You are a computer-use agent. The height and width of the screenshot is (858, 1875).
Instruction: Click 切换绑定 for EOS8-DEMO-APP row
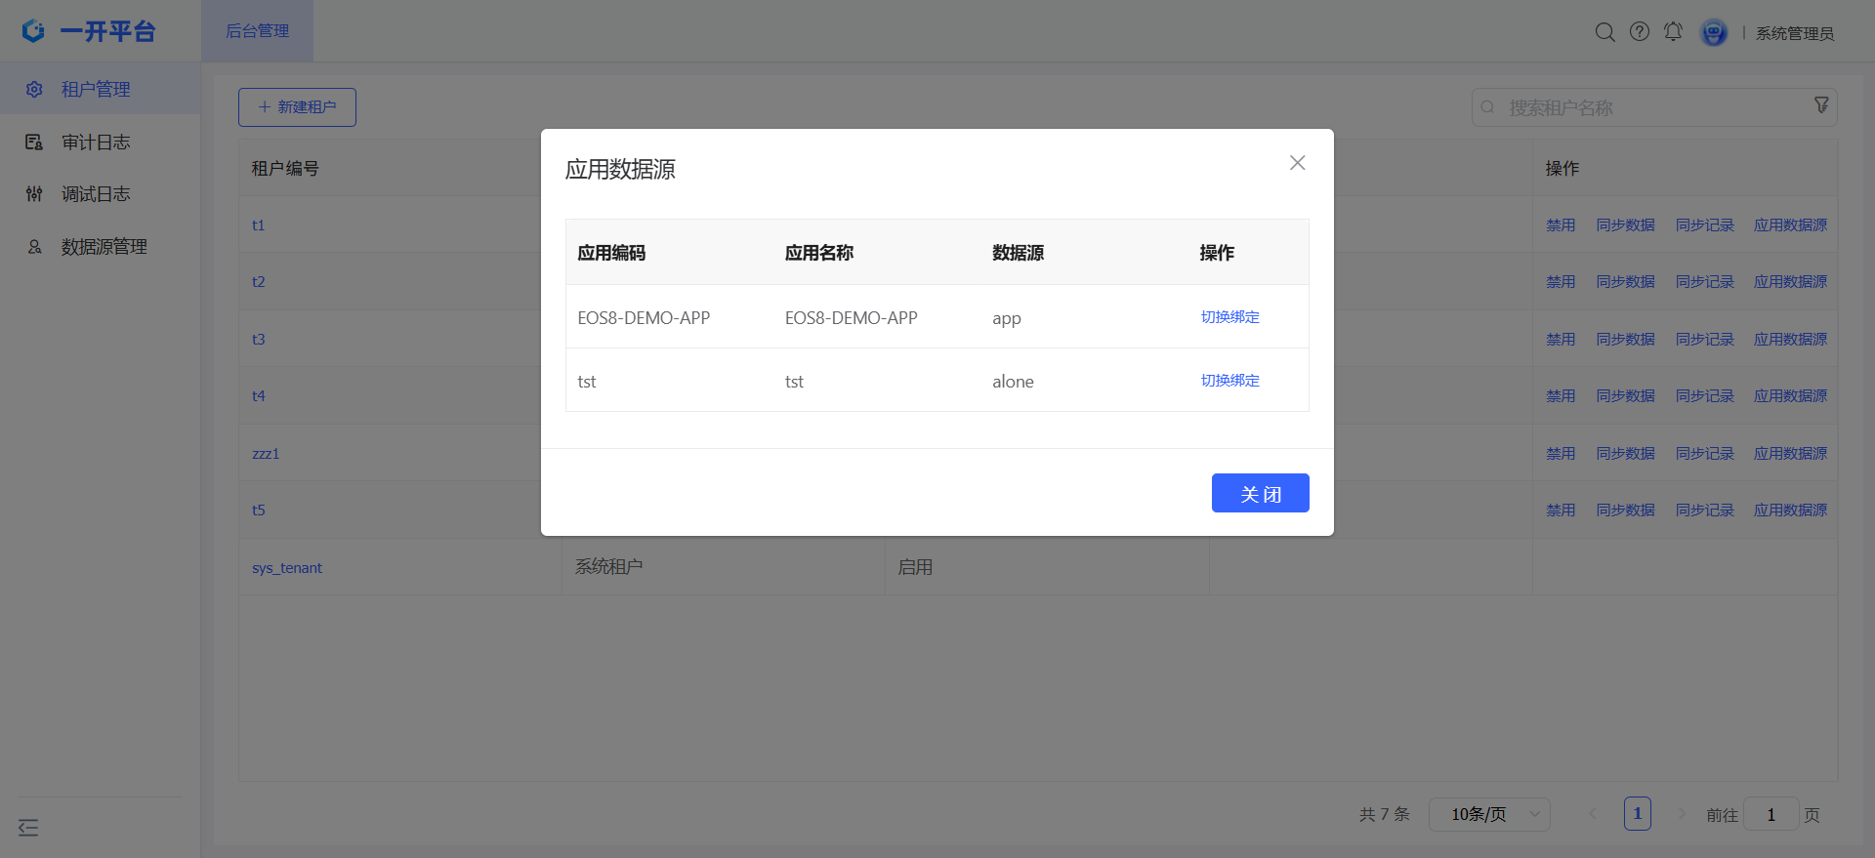tap(1229, 317)
